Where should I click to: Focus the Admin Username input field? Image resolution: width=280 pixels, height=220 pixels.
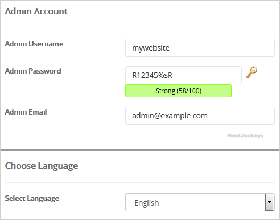click(x=200, y=48)
